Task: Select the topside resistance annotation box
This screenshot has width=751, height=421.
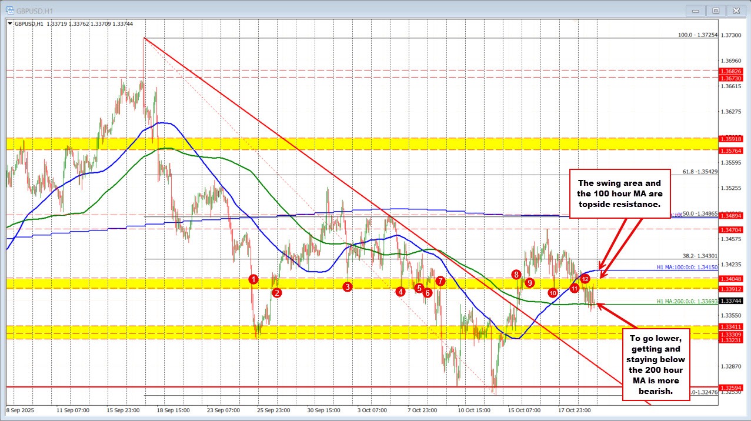Action: pyautogui.click(x=620, y=193)
